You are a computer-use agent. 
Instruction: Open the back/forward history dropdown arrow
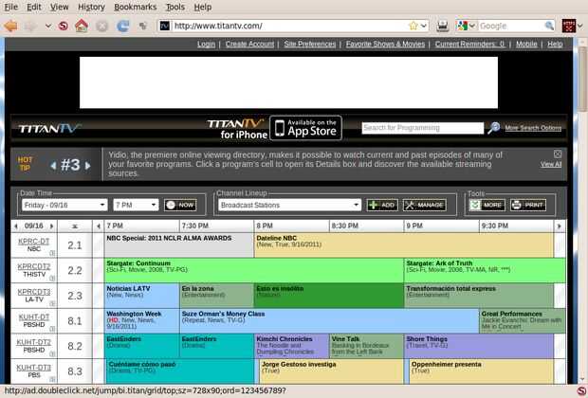pos(48,26)
